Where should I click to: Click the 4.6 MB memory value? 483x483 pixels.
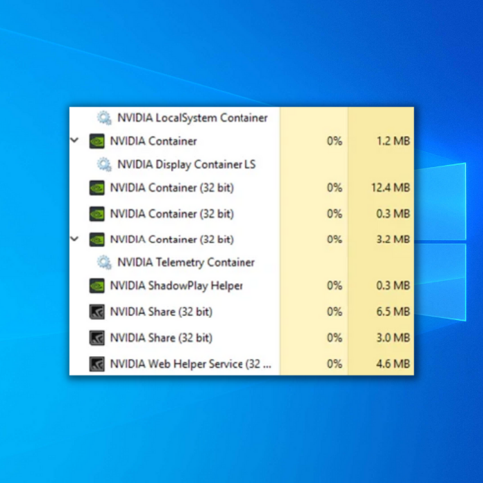pos(393,364)
